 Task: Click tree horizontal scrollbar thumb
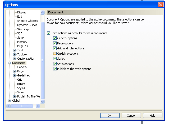[22, 106]
